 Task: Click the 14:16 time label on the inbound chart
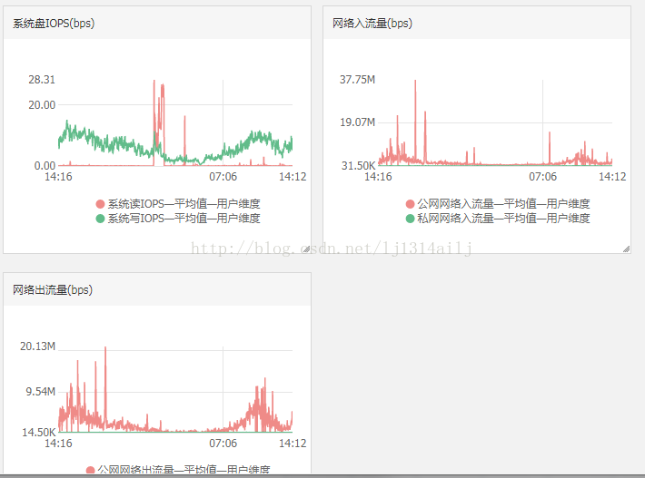(x=378, y=177)
